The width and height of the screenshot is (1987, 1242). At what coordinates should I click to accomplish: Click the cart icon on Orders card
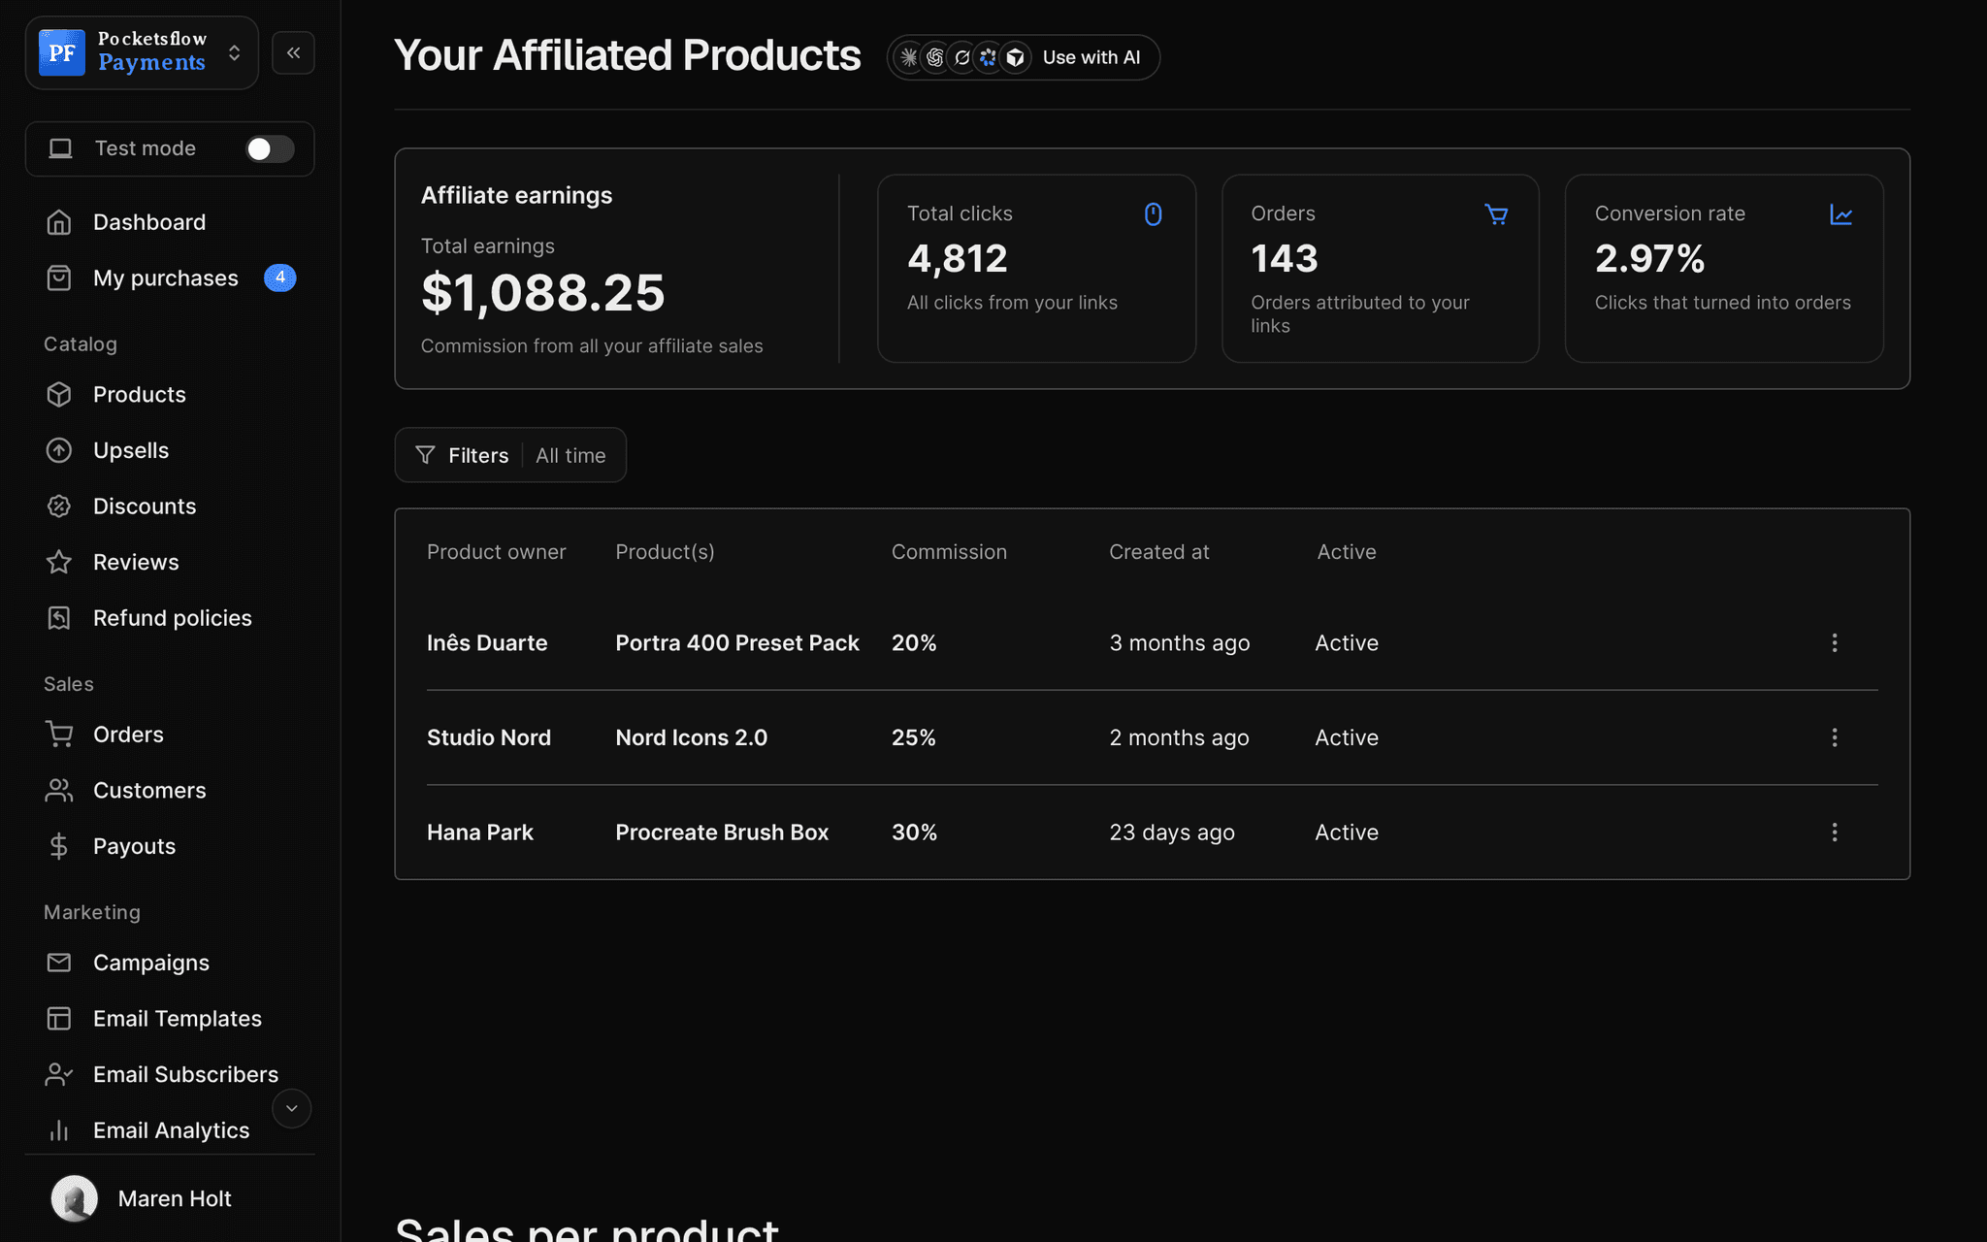(x=1496, y=214)
